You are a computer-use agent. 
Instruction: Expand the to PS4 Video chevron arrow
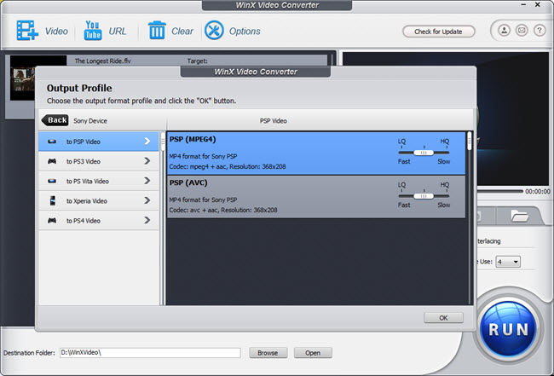pyautogui.click(x=147, y=221)
